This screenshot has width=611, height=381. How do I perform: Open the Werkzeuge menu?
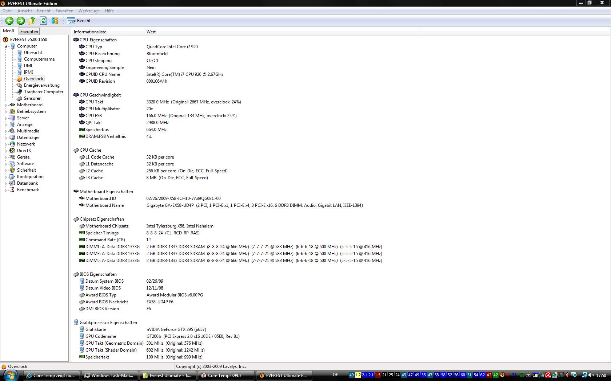(x=89, y=11)
